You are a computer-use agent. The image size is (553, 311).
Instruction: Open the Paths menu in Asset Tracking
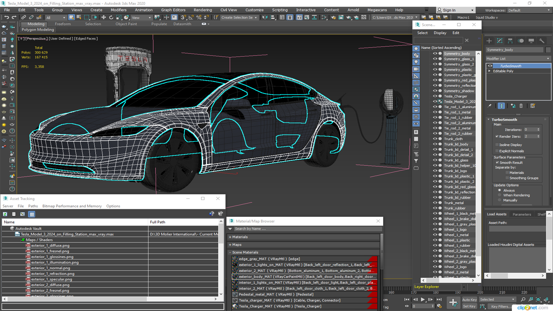[x=33, y=206]
